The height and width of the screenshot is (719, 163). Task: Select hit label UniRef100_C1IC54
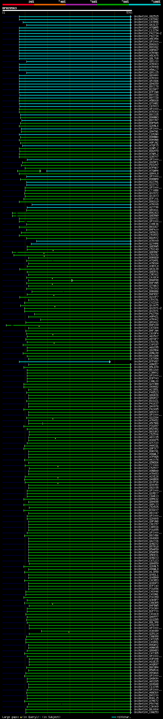tap(146, 30)
